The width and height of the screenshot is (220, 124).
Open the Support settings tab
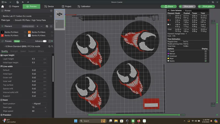(32, 51)
